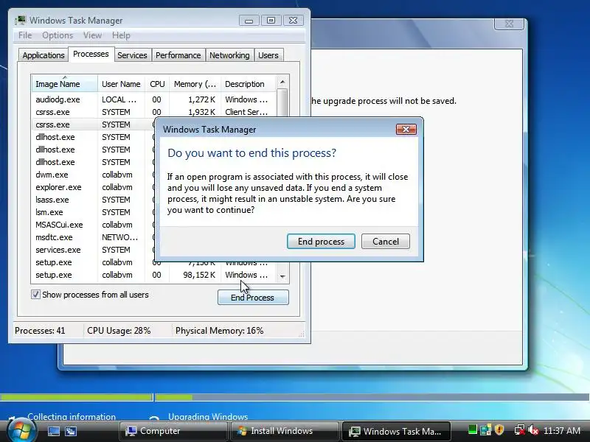Image resolution: width=590 pixels, height=442 pixels.
Task: Select lsass.exe process row
Action: (94, 200)
